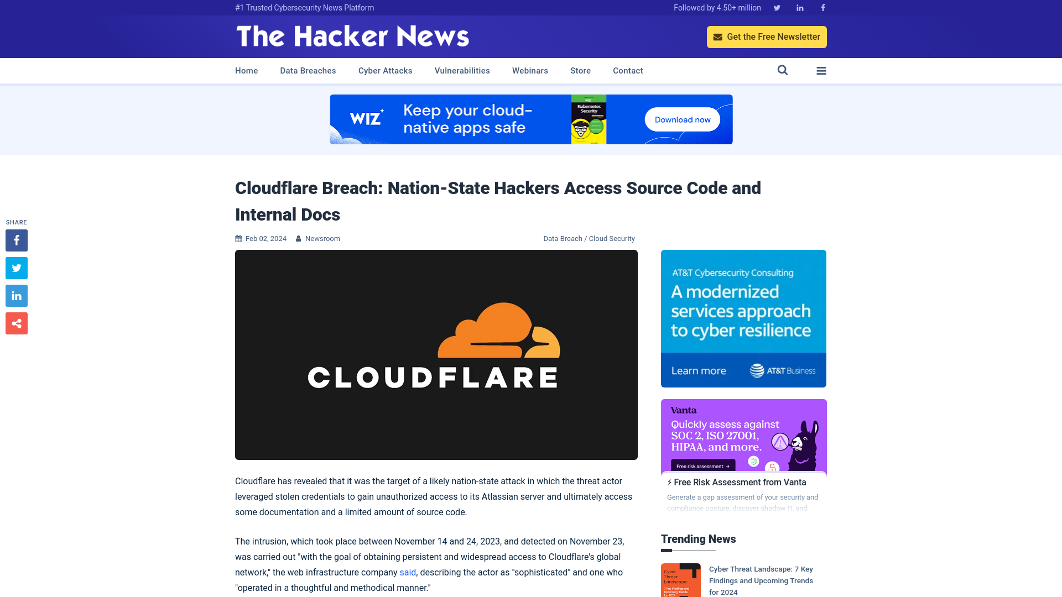This screenshot has height=597, width=1062.
Task: Click the Get the Free Newsletter button
Action: (767, 36)
